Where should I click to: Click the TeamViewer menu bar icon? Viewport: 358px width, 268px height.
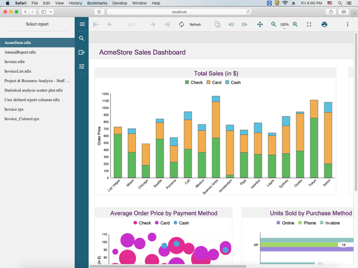(269, 3)
